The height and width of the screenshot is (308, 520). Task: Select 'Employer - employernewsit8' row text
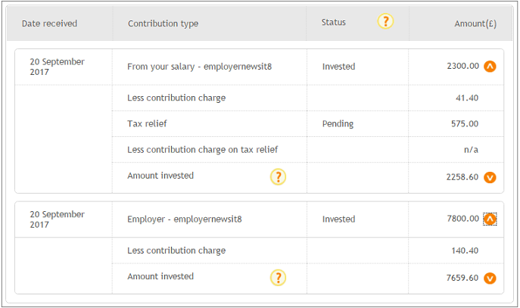185,219
